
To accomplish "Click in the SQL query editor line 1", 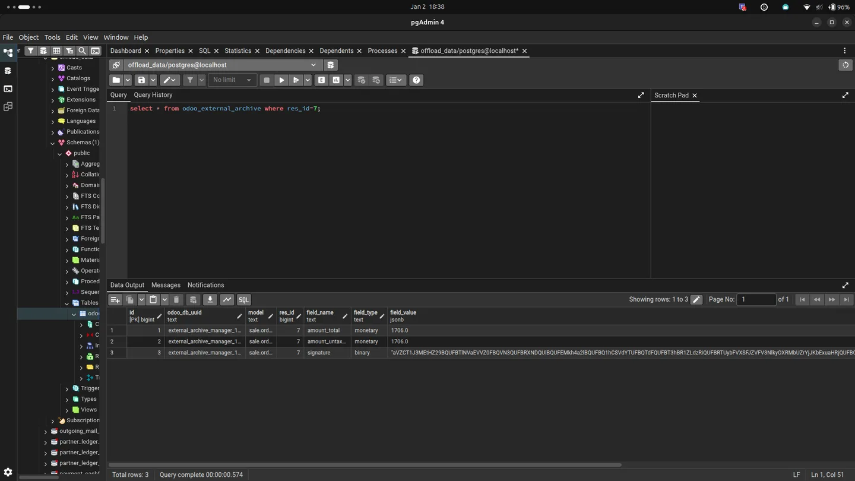I will click(x=388, y=109).
